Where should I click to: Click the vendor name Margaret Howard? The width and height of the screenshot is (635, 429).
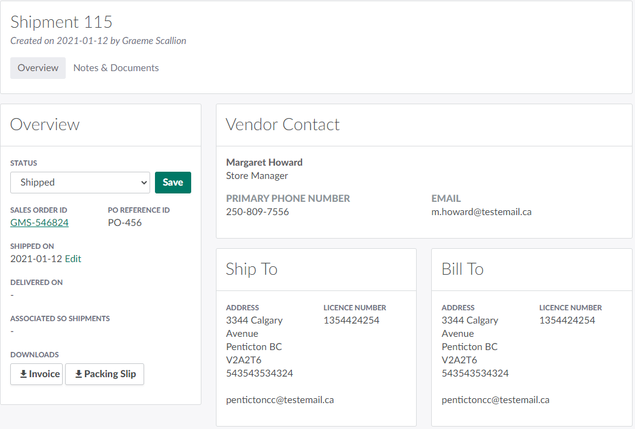point(264,162)
